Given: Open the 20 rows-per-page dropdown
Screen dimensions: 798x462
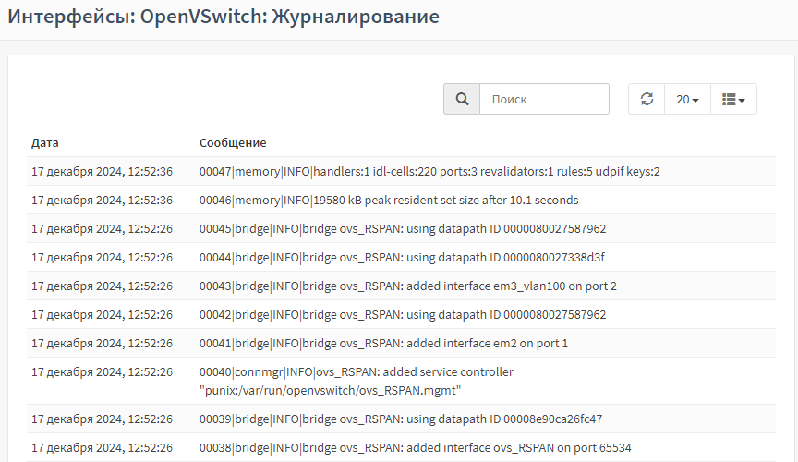Looking at the screenshot, I should point(687,99).
